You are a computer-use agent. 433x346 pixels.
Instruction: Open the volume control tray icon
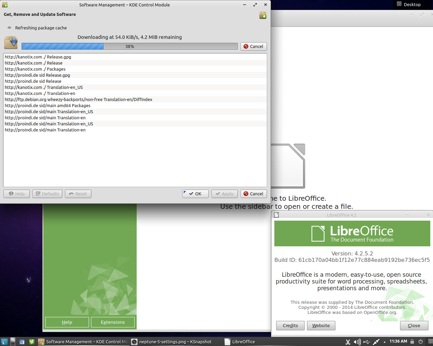tap(357, 342)
